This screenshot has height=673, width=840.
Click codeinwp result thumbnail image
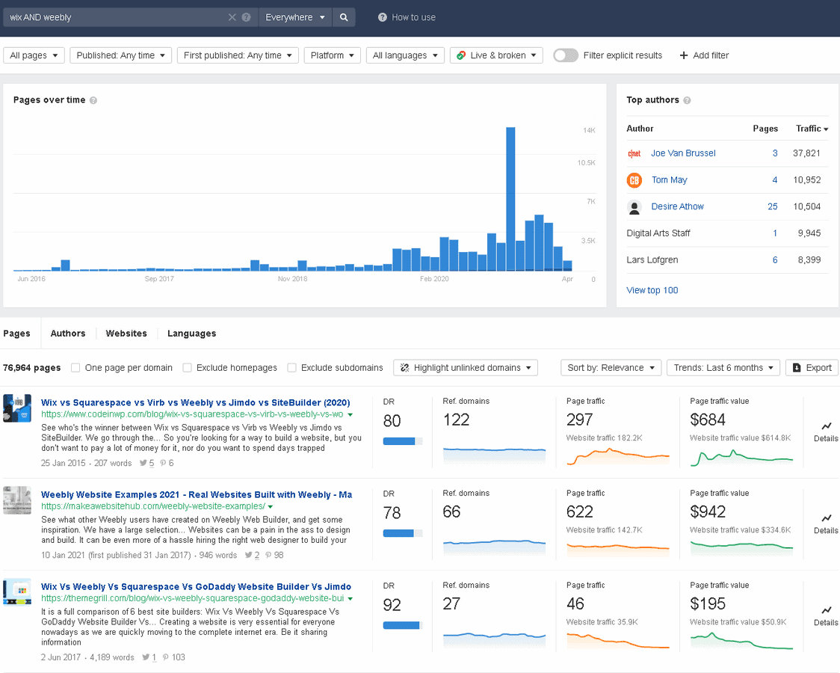pyautogui.click(x=17, y=408)
